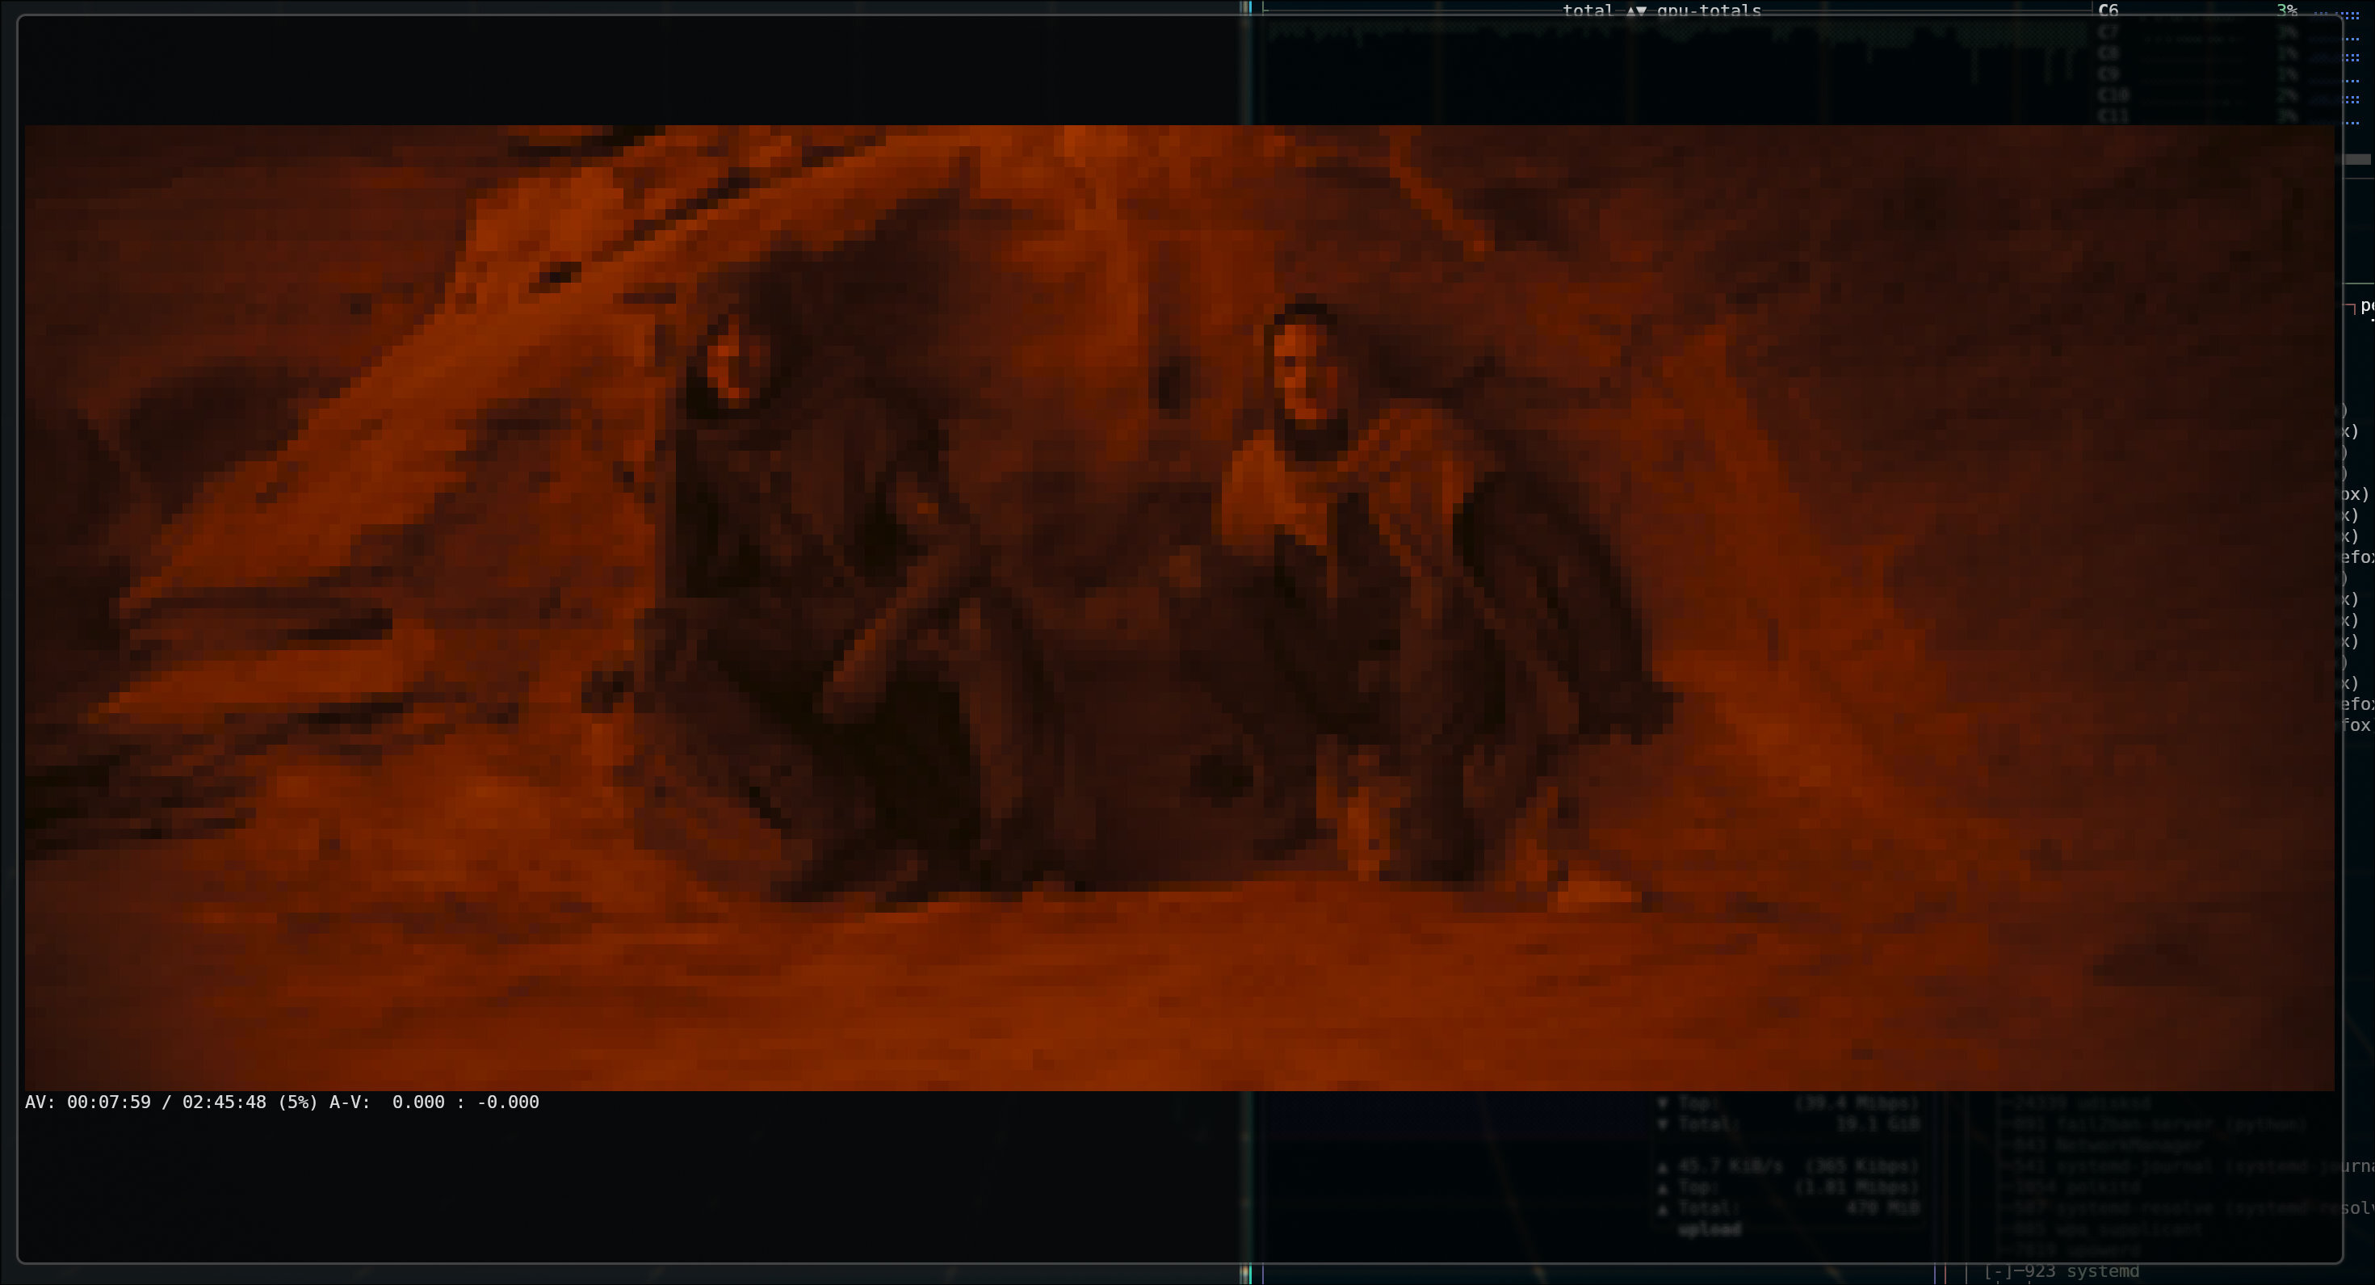Click the grey scrollbar handle at right edge
Image resolution: width=2375 pixels, height=1285 pixels.
pyautogui.click(x=2356, y=161)
